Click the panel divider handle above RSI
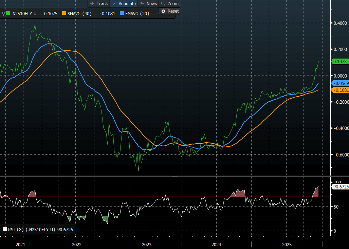 174,177
